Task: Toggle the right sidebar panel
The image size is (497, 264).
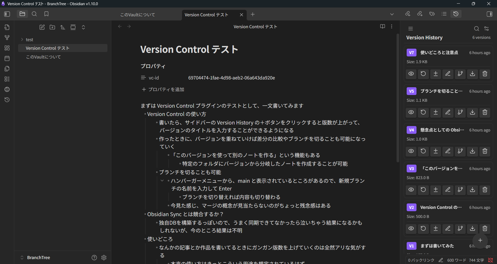Action: 489,14
